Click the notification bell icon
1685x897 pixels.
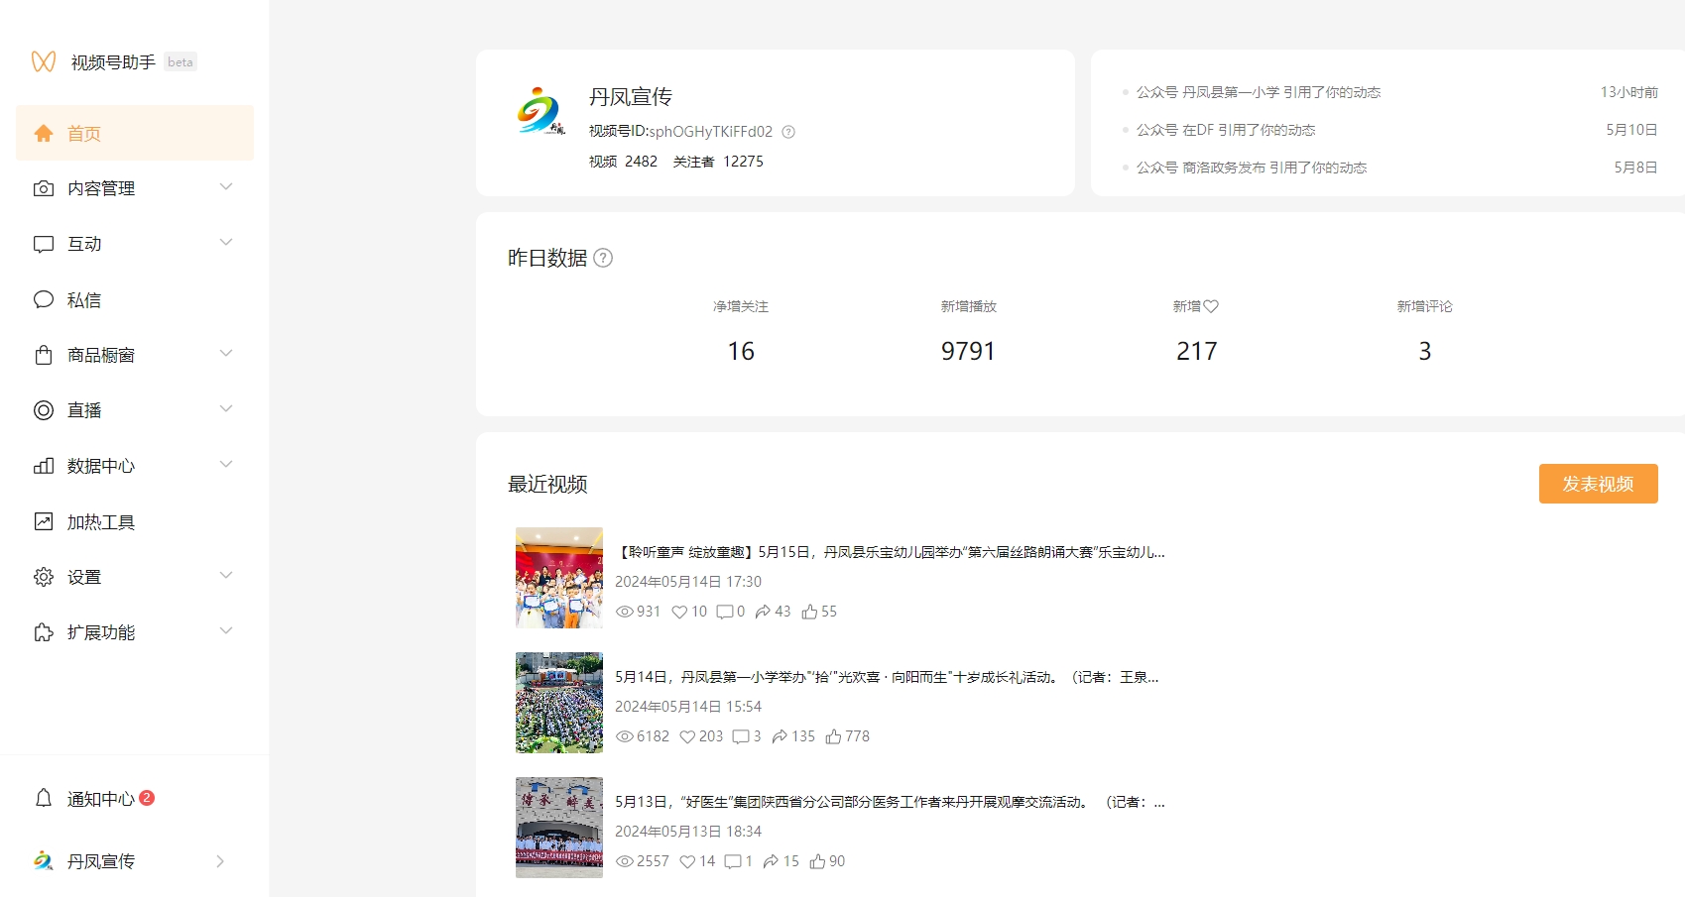[44, 798]
